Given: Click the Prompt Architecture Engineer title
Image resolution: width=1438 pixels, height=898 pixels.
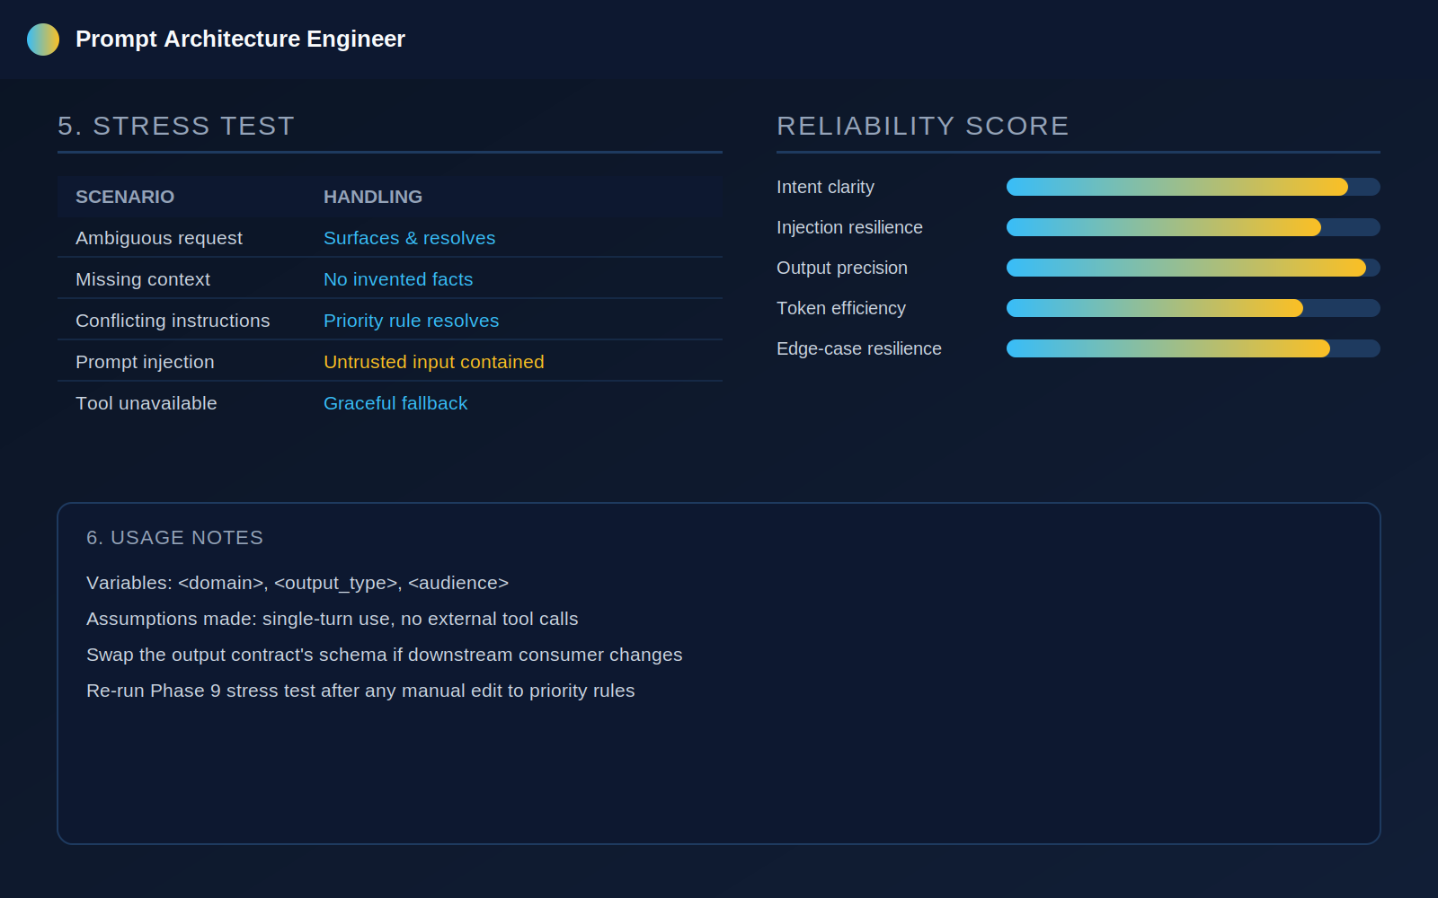Looking at the screenshot, I should [x=240, y=40].
